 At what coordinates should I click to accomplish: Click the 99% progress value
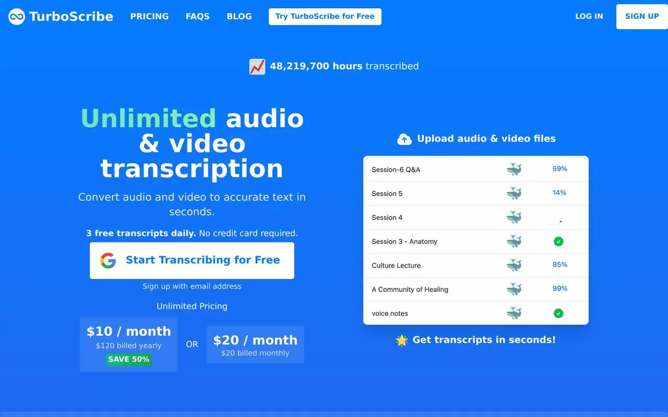click(x=560, y=289)
